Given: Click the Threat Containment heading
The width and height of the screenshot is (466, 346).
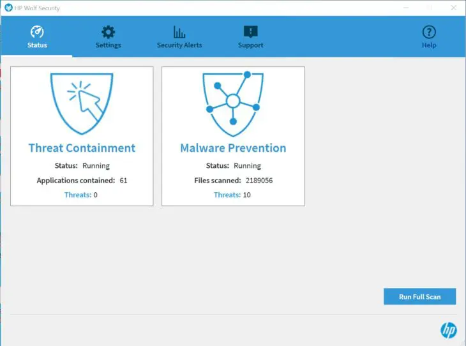Looking at the screenshot, I should [82, 147].
